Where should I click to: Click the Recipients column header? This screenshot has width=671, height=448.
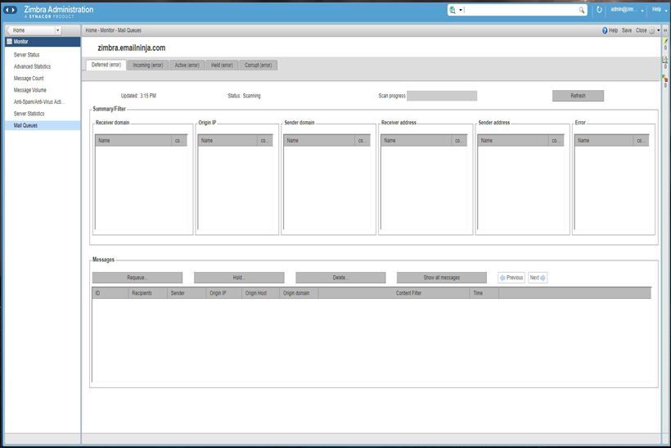click(x=147, y=293)
